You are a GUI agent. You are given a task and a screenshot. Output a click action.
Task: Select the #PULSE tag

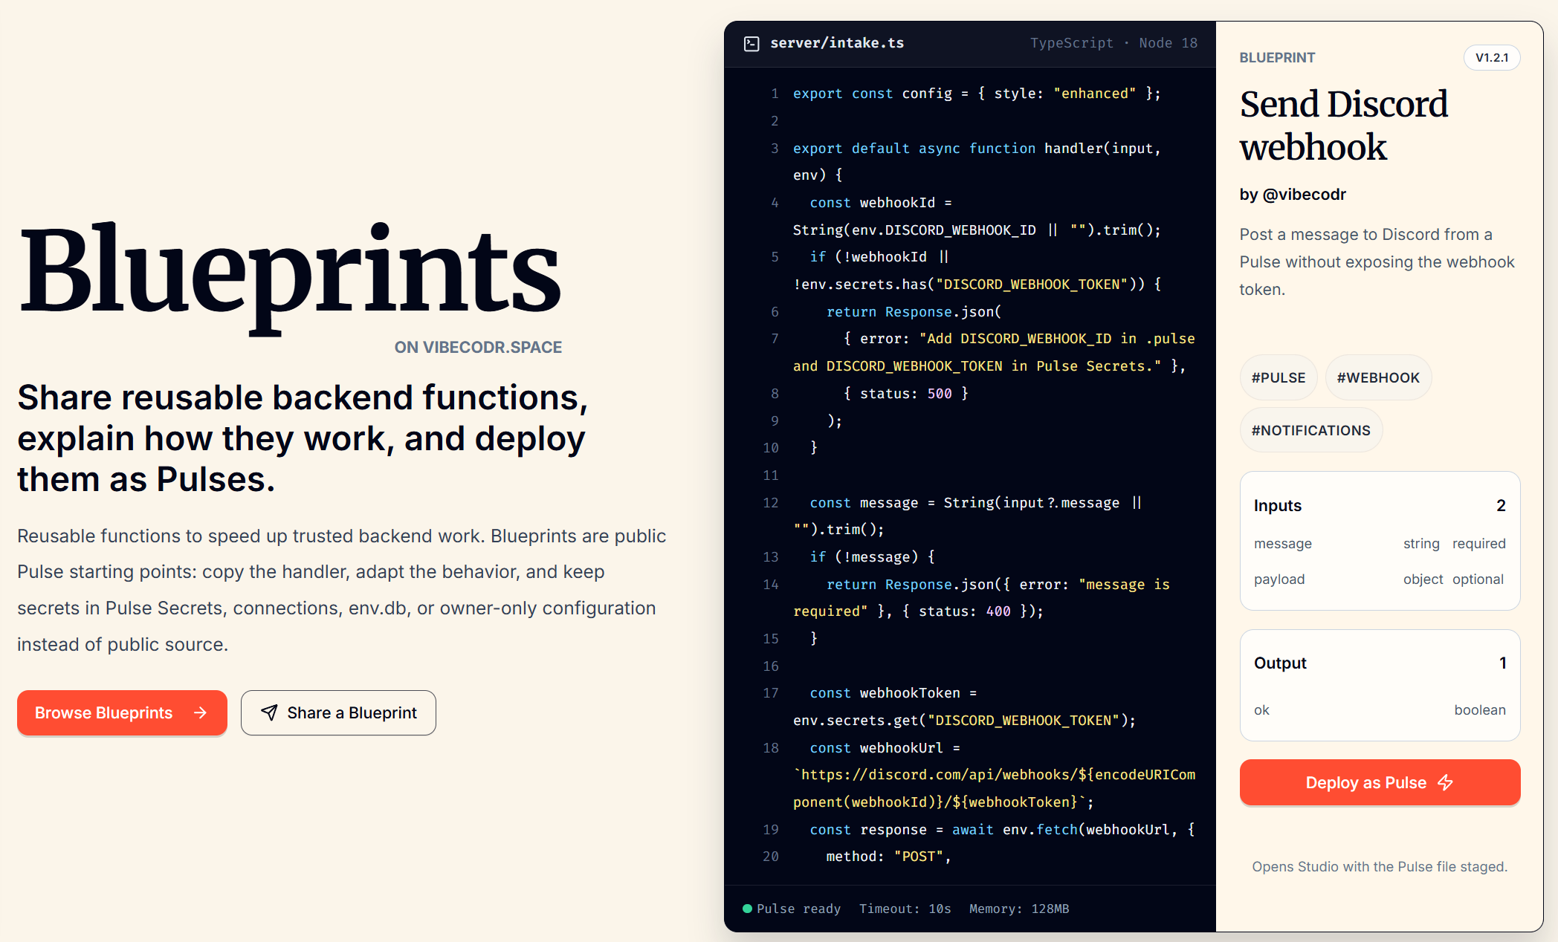[x=1279, y=377]
